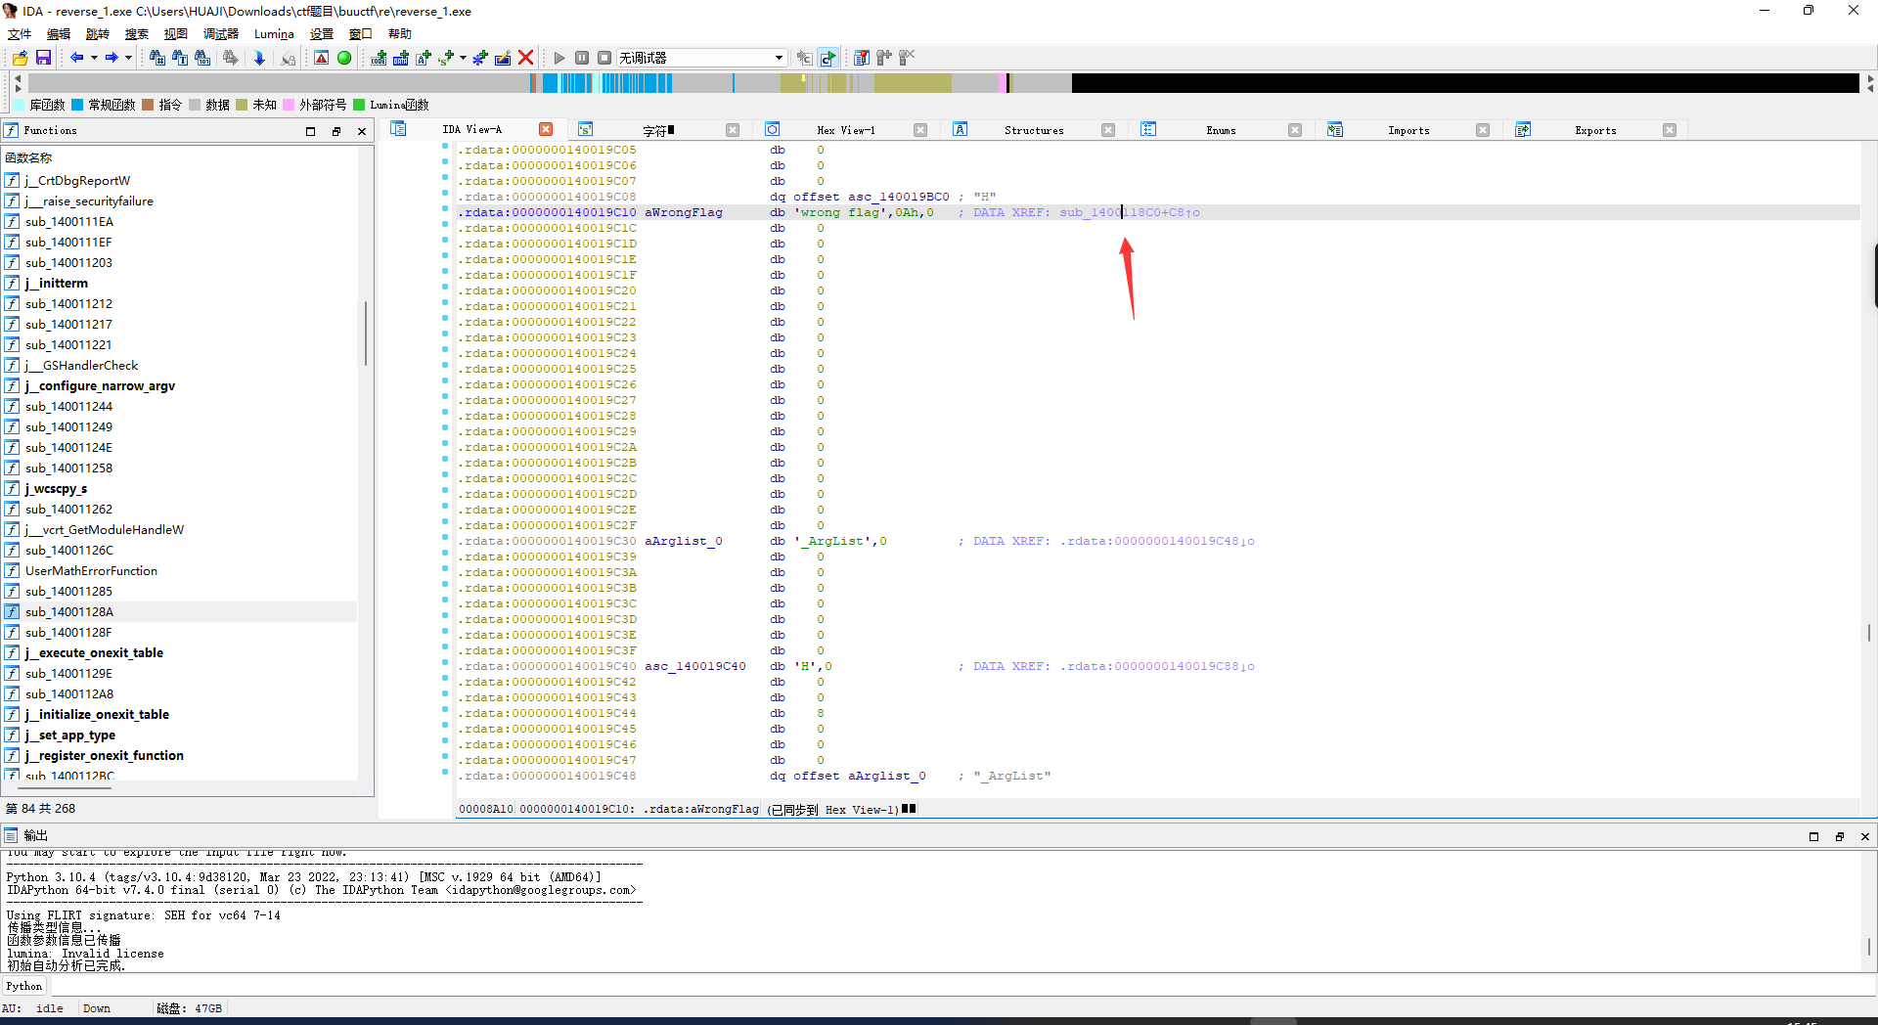Click the pencil edit toolbar icon

coord(503,58)
